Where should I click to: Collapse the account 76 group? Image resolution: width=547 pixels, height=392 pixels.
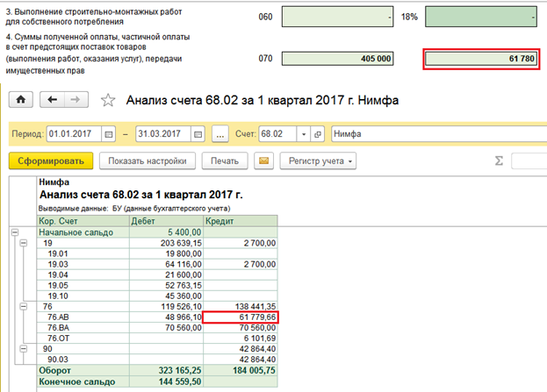(x=24, y=306)
